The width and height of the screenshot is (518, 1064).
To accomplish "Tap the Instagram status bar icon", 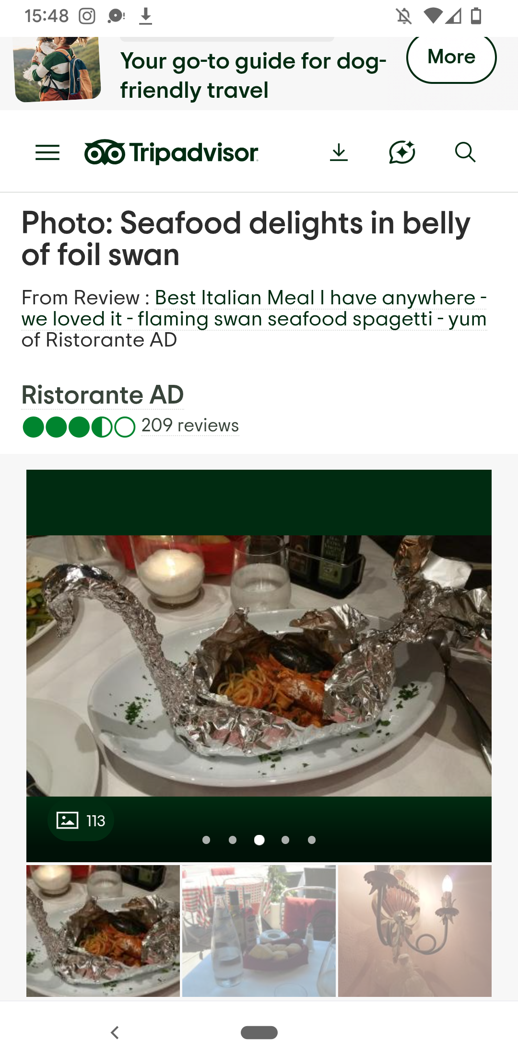I will [x=87, y=16].
